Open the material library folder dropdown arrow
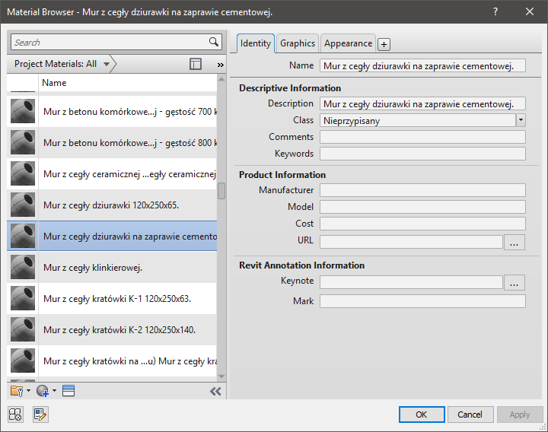 click(29, 390)
